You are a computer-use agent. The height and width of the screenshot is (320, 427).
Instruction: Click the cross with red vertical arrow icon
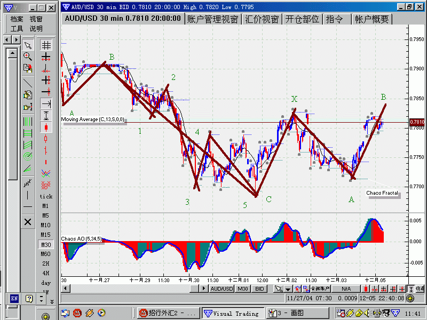[46, 80]
